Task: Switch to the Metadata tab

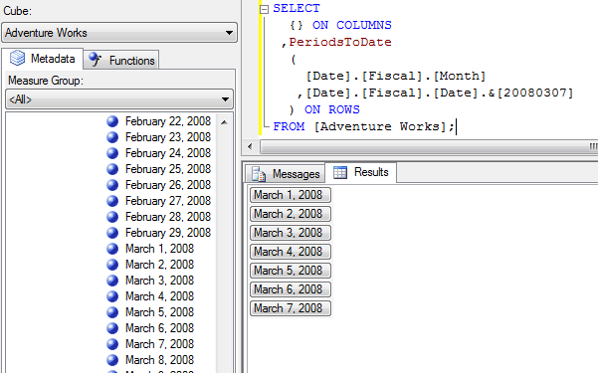Action: click(43, 59)
